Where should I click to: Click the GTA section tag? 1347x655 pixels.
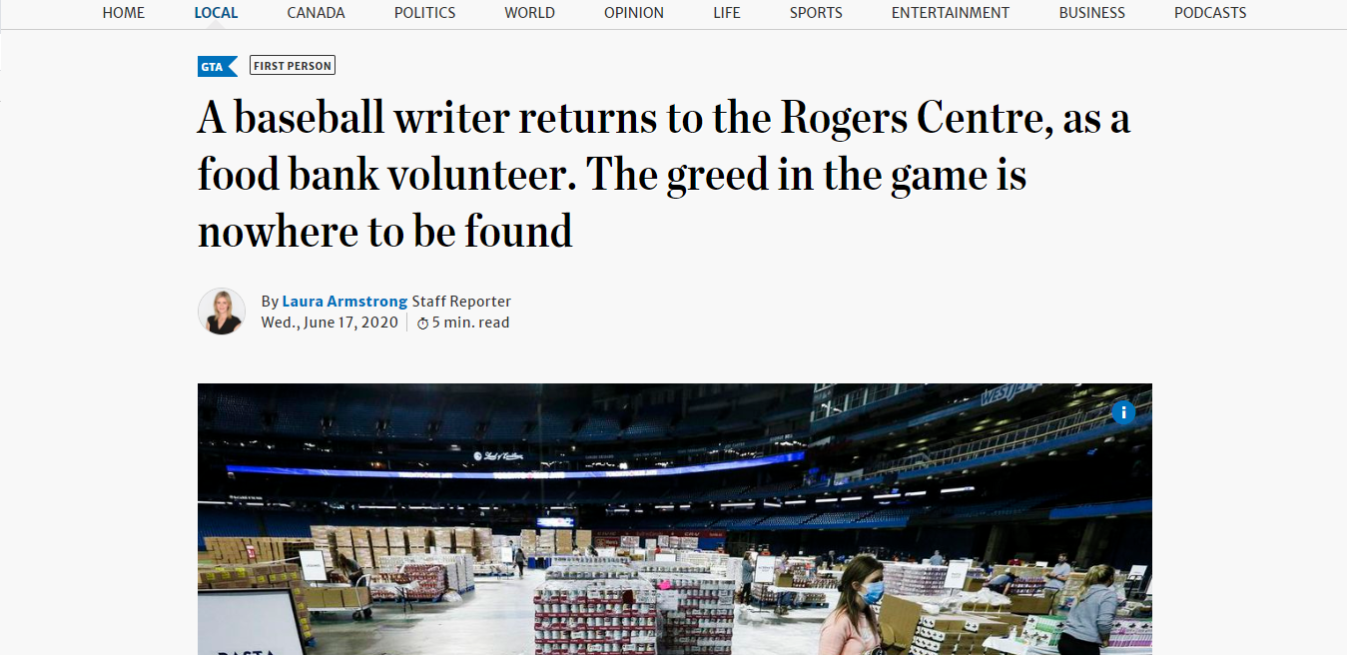tap(216, 67)
